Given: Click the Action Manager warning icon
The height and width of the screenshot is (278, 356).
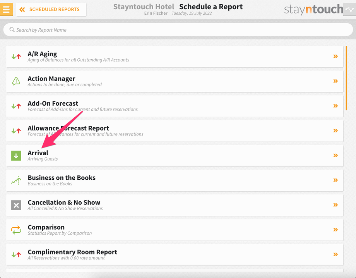Looking at the screenshot, I should click(16, 81).
